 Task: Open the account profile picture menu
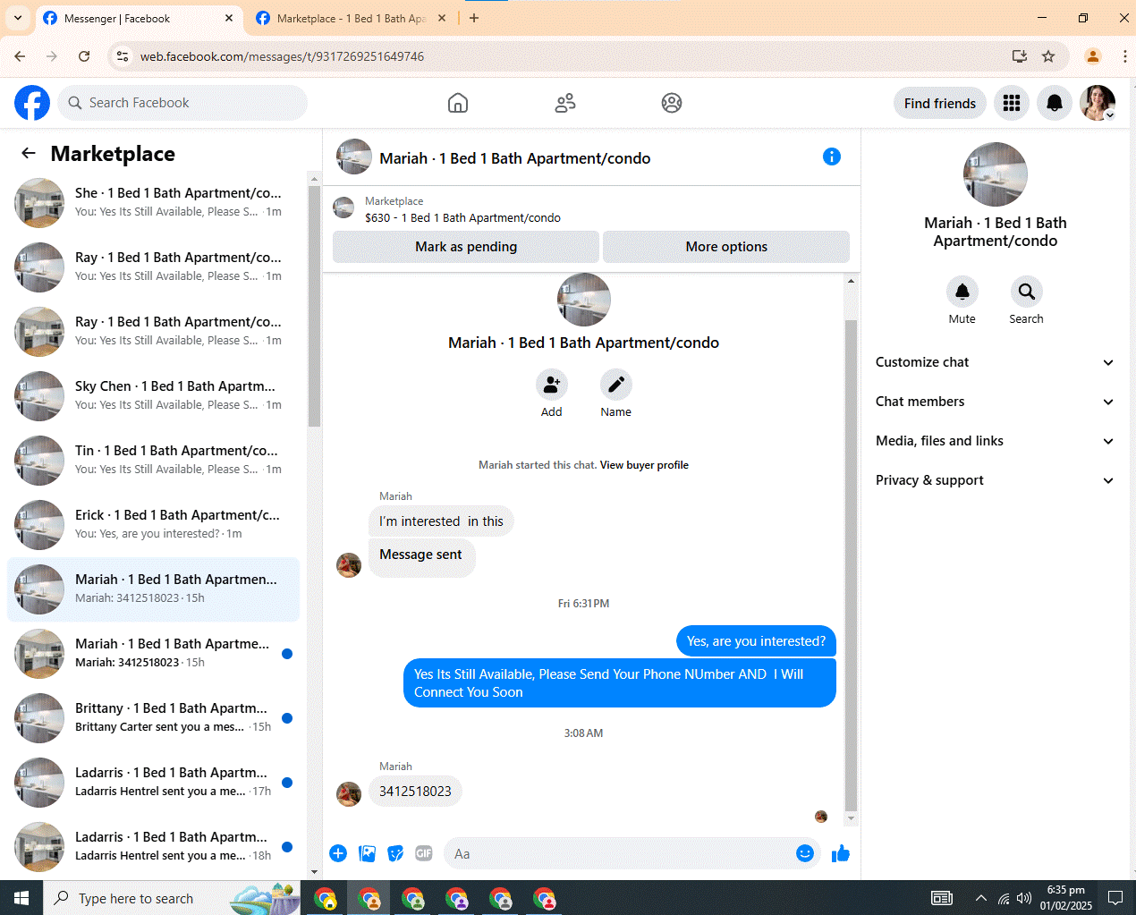click(x=1098, y=103)
